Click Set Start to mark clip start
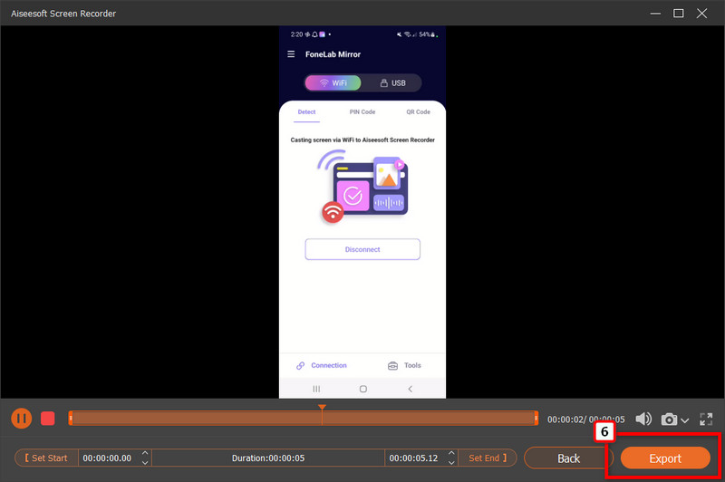 46,458
